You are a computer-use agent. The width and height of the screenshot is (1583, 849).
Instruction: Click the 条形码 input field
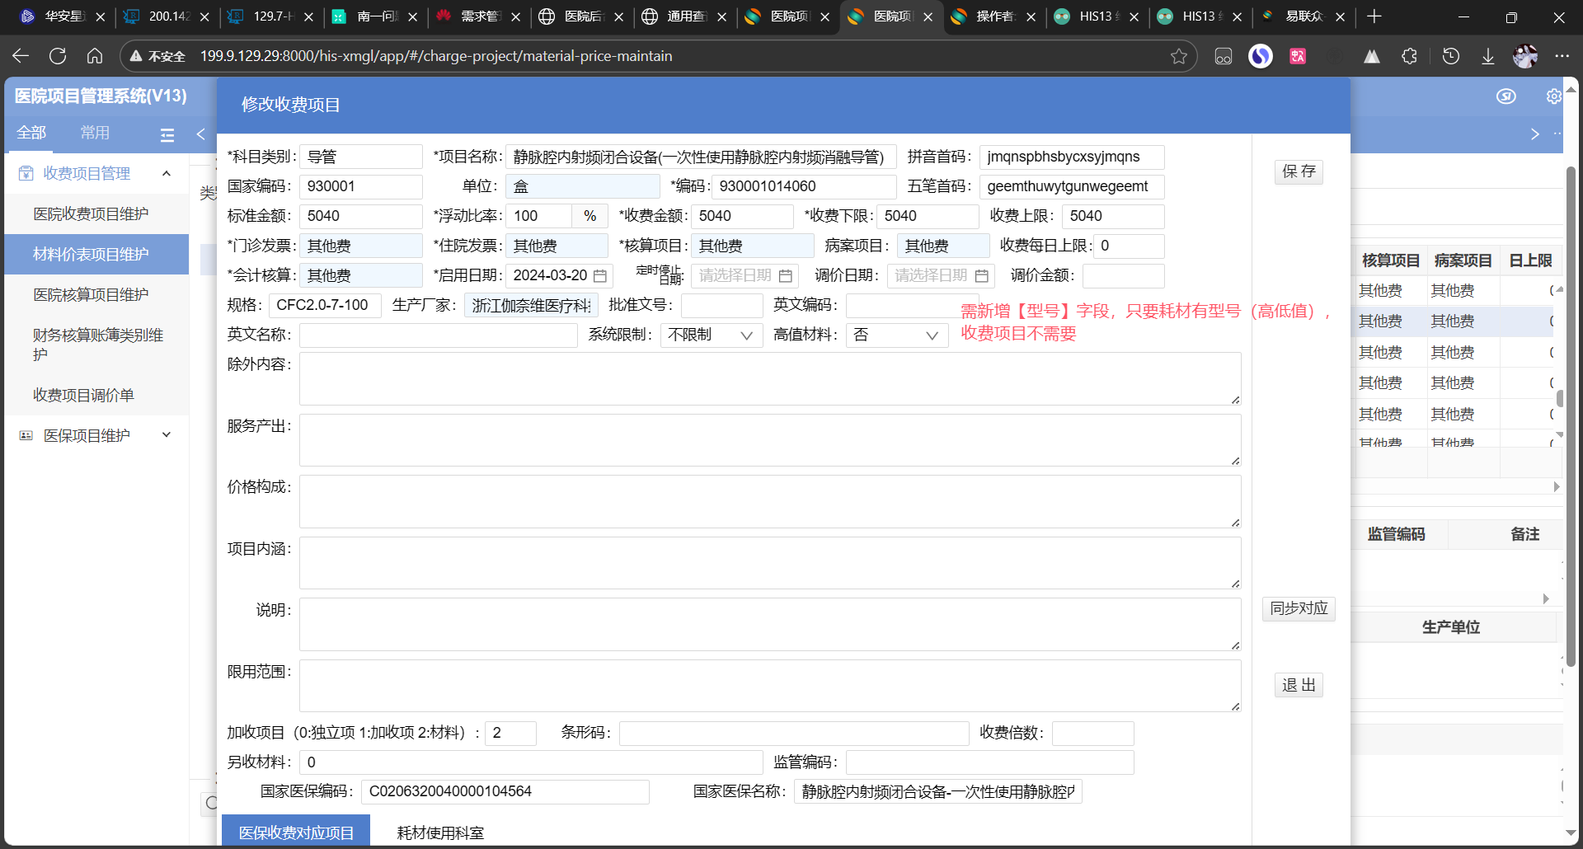(x=794, y=733)
